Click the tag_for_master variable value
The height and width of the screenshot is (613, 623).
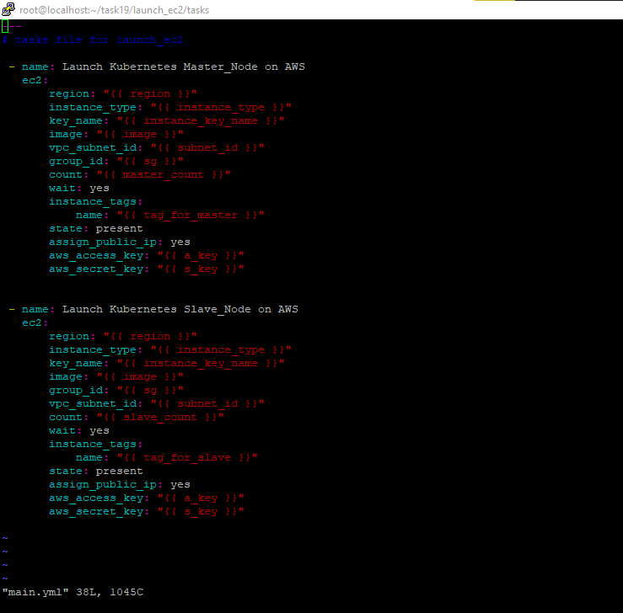coord(191,215)
